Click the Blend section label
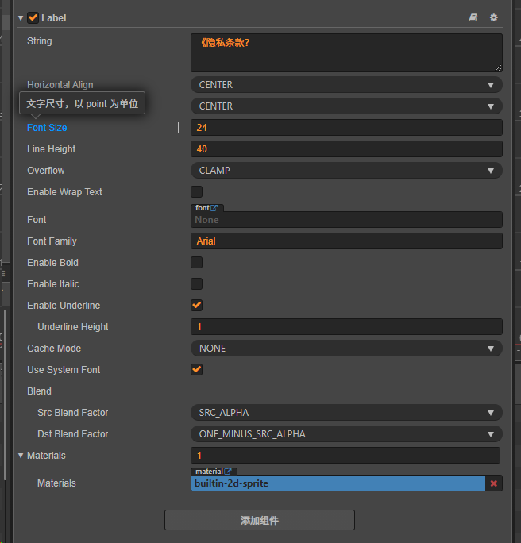The height and width of the screenshot is (543, 521). [x=39, y=391]
